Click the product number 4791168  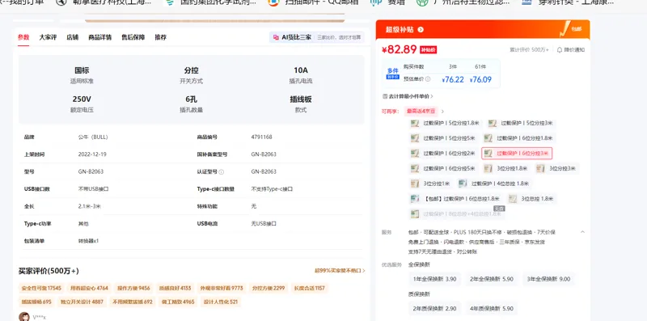click(261, 137)
